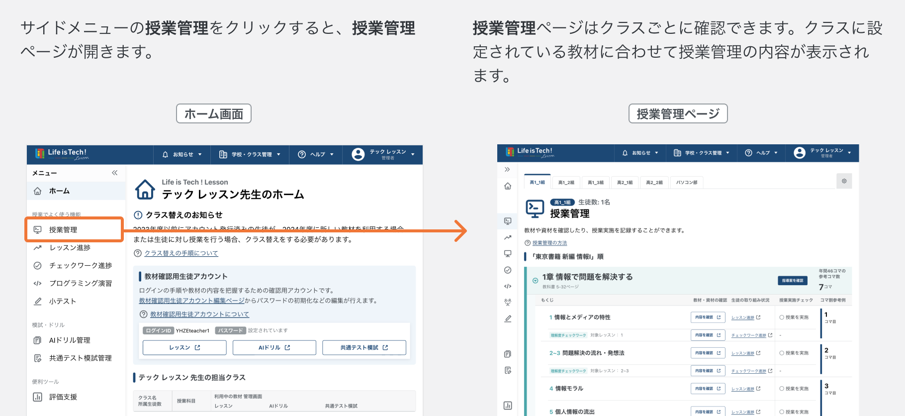Select ホーム in the home screen menu

click(x=76, y=191)
